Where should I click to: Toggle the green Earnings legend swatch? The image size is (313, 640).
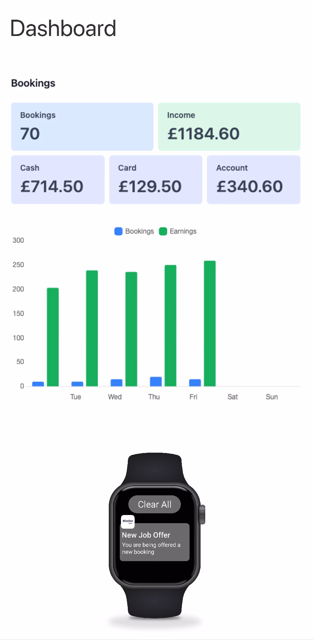pos(163,231)
